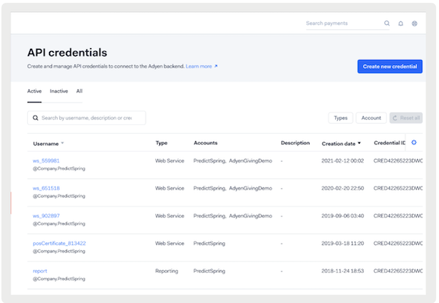This screenshot has width=439, height=303.
Task: Click PredictSpring account in report row
Action: (209, 271)
